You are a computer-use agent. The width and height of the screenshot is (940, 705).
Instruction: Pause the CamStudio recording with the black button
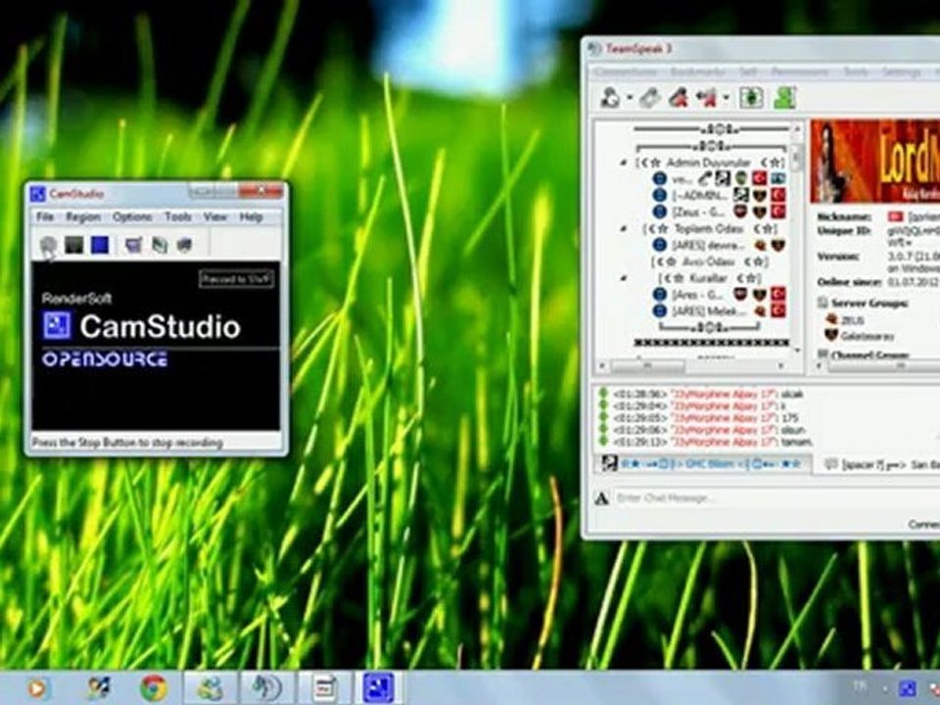73,245
